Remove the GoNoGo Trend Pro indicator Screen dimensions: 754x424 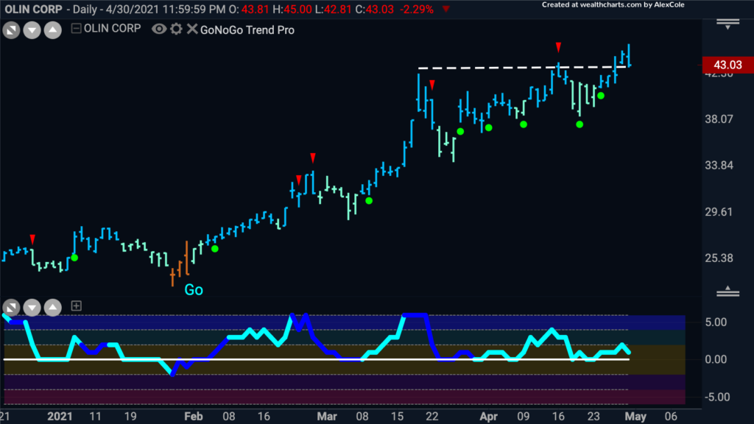click(192, 29)
